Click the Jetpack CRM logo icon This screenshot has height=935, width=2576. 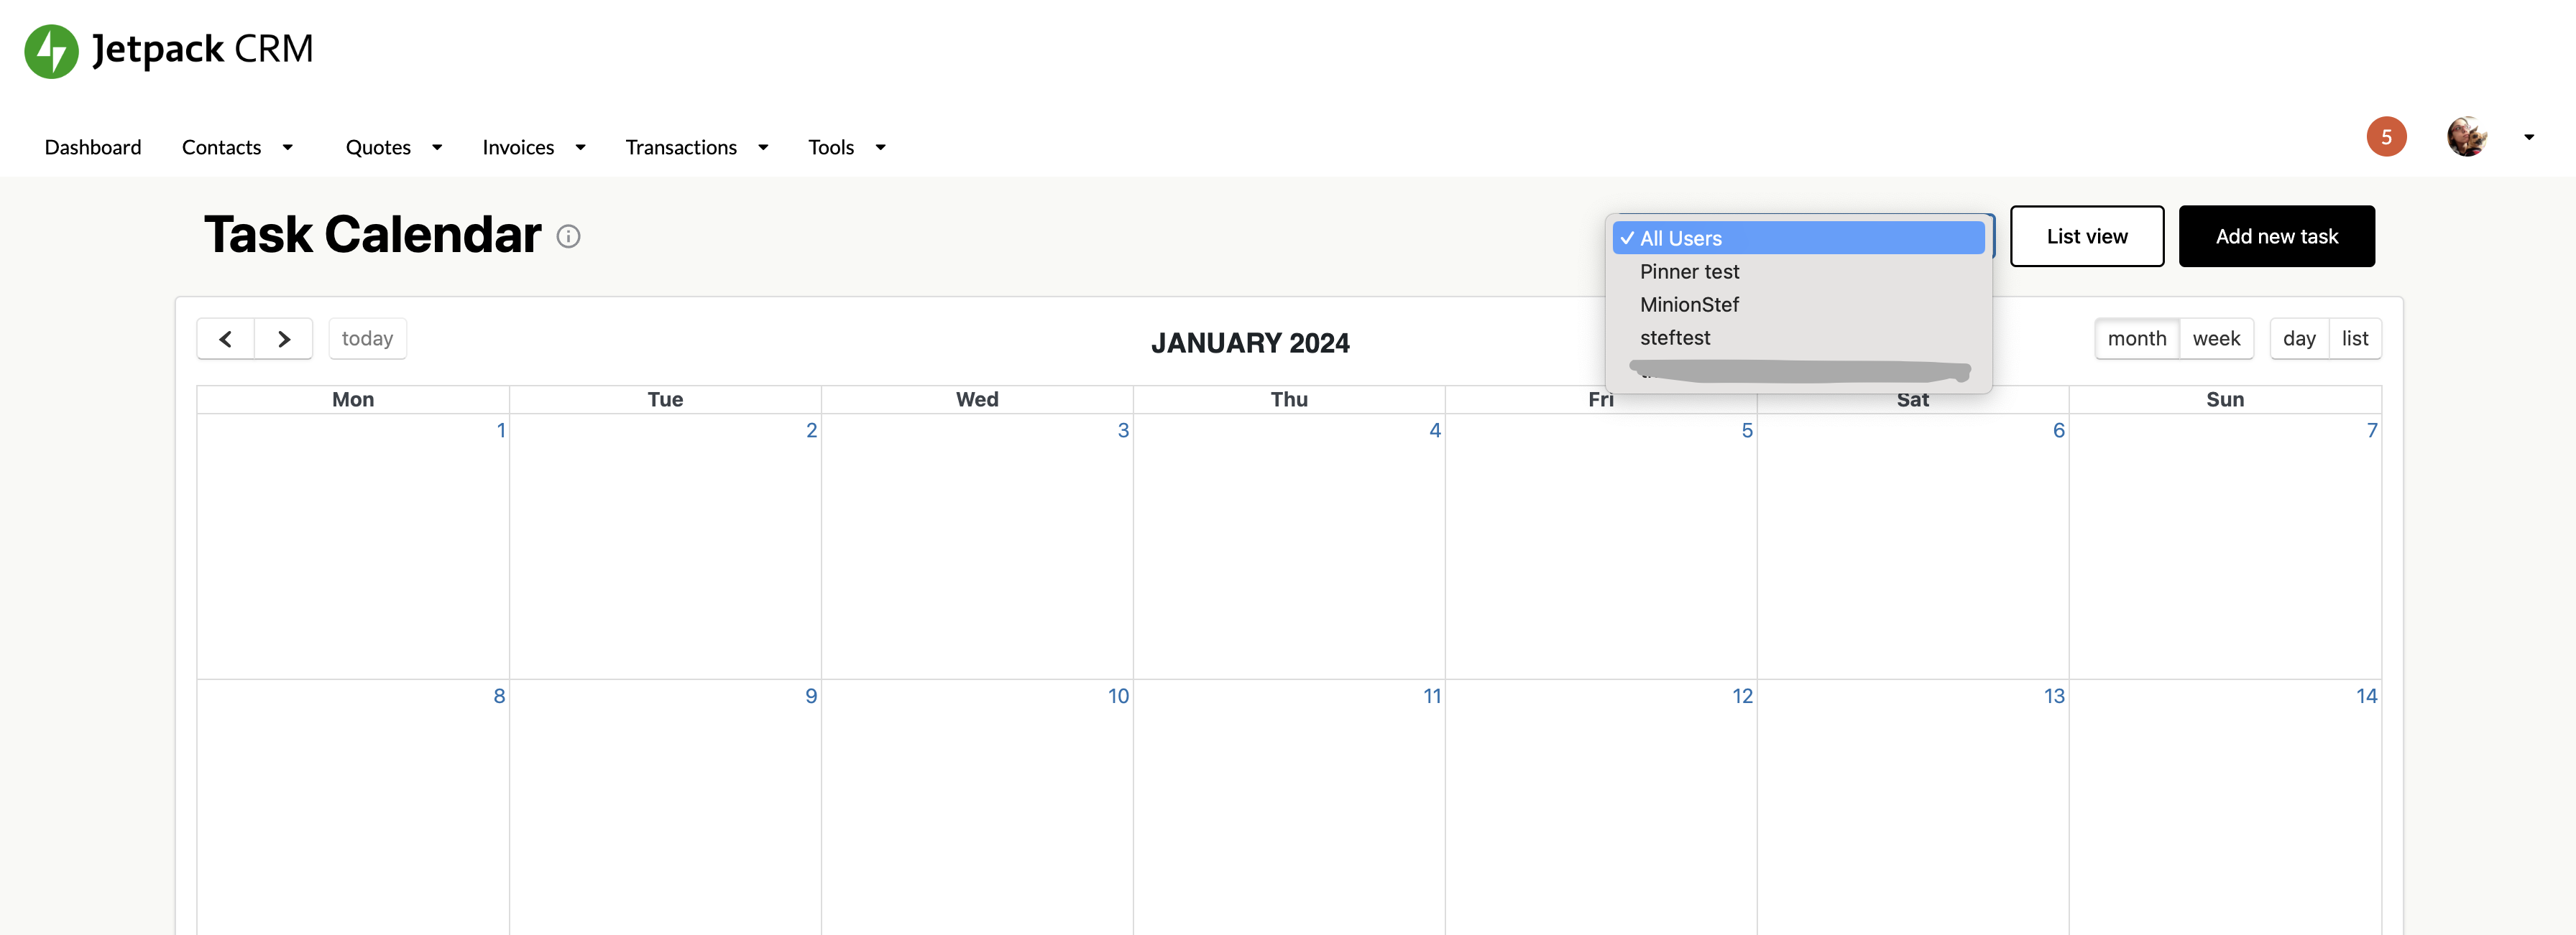point(51,51)
